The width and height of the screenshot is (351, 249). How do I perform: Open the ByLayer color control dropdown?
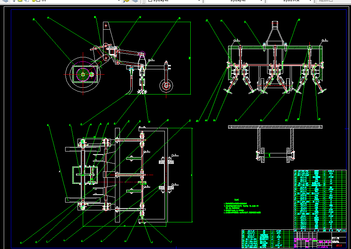(174, 1)
